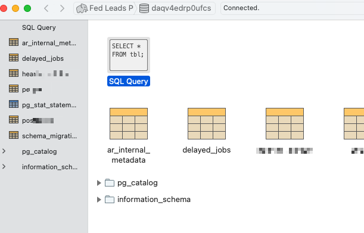Click the table icon beside delayed_jobs in sidebar
Image resolution: width=364 pixels, height=233 pixels.
14,58
